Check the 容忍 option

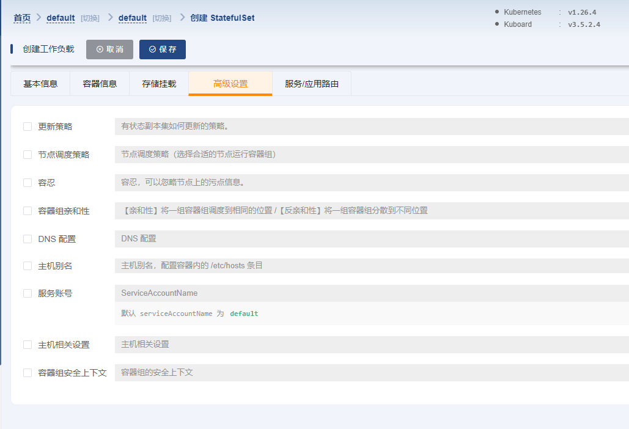pyautogui.click(x=28, y=183)
